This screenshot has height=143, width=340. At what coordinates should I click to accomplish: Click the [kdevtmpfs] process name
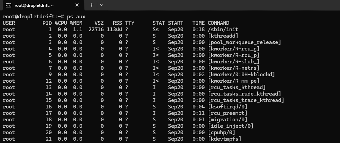[224, 139]
